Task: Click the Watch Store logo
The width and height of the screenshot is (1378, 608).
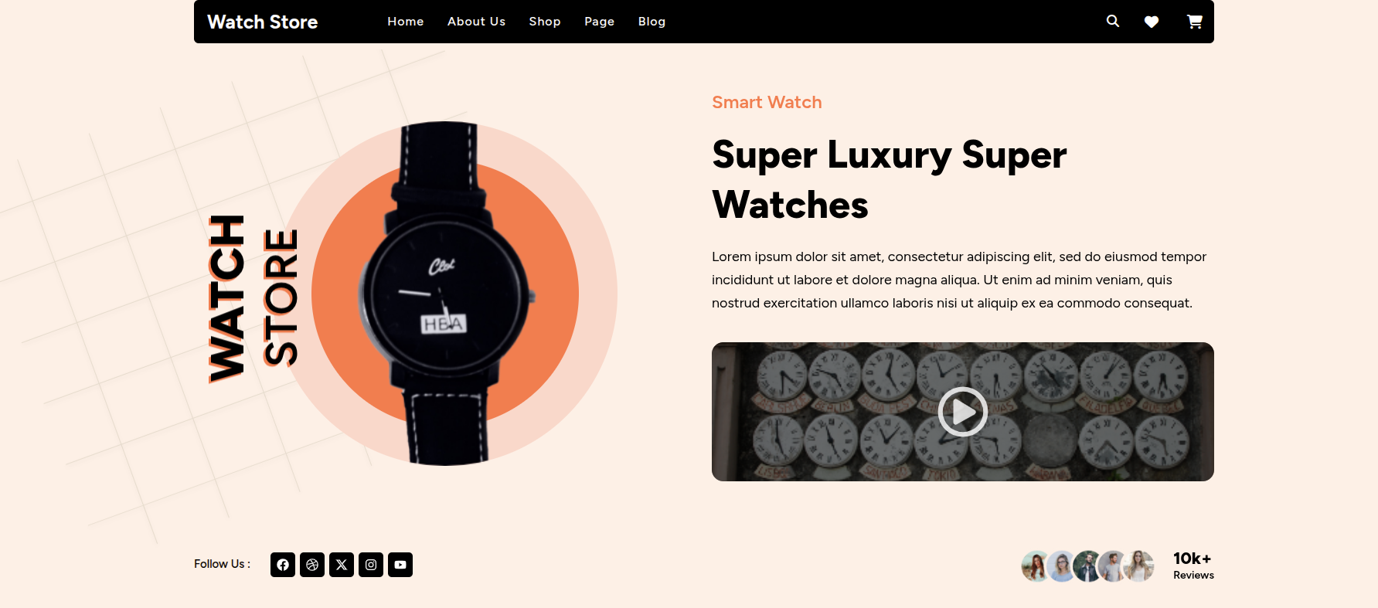Action: [x=263, y=22]
